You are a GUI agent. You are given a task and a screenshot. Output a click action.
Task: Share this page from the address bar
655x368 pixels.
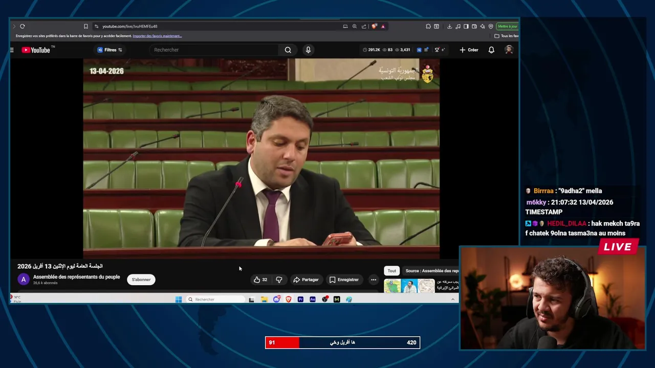tap(364, 26)
